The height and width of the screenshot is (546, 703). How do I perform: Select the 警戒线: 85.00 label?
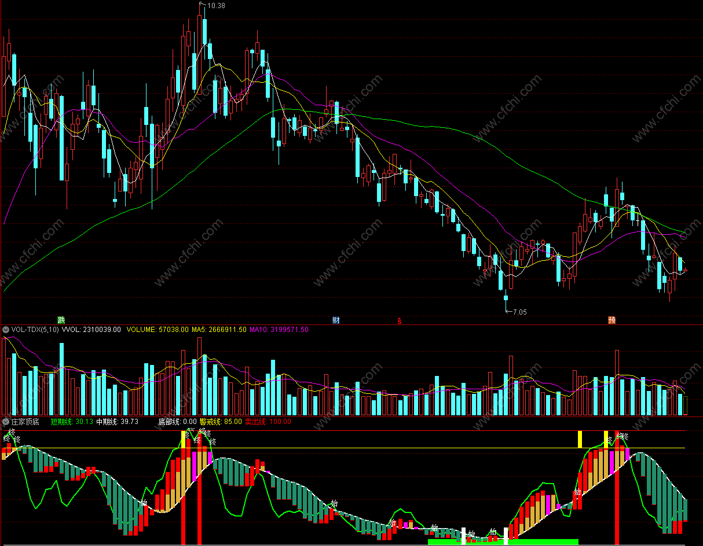tap(221, 422)
